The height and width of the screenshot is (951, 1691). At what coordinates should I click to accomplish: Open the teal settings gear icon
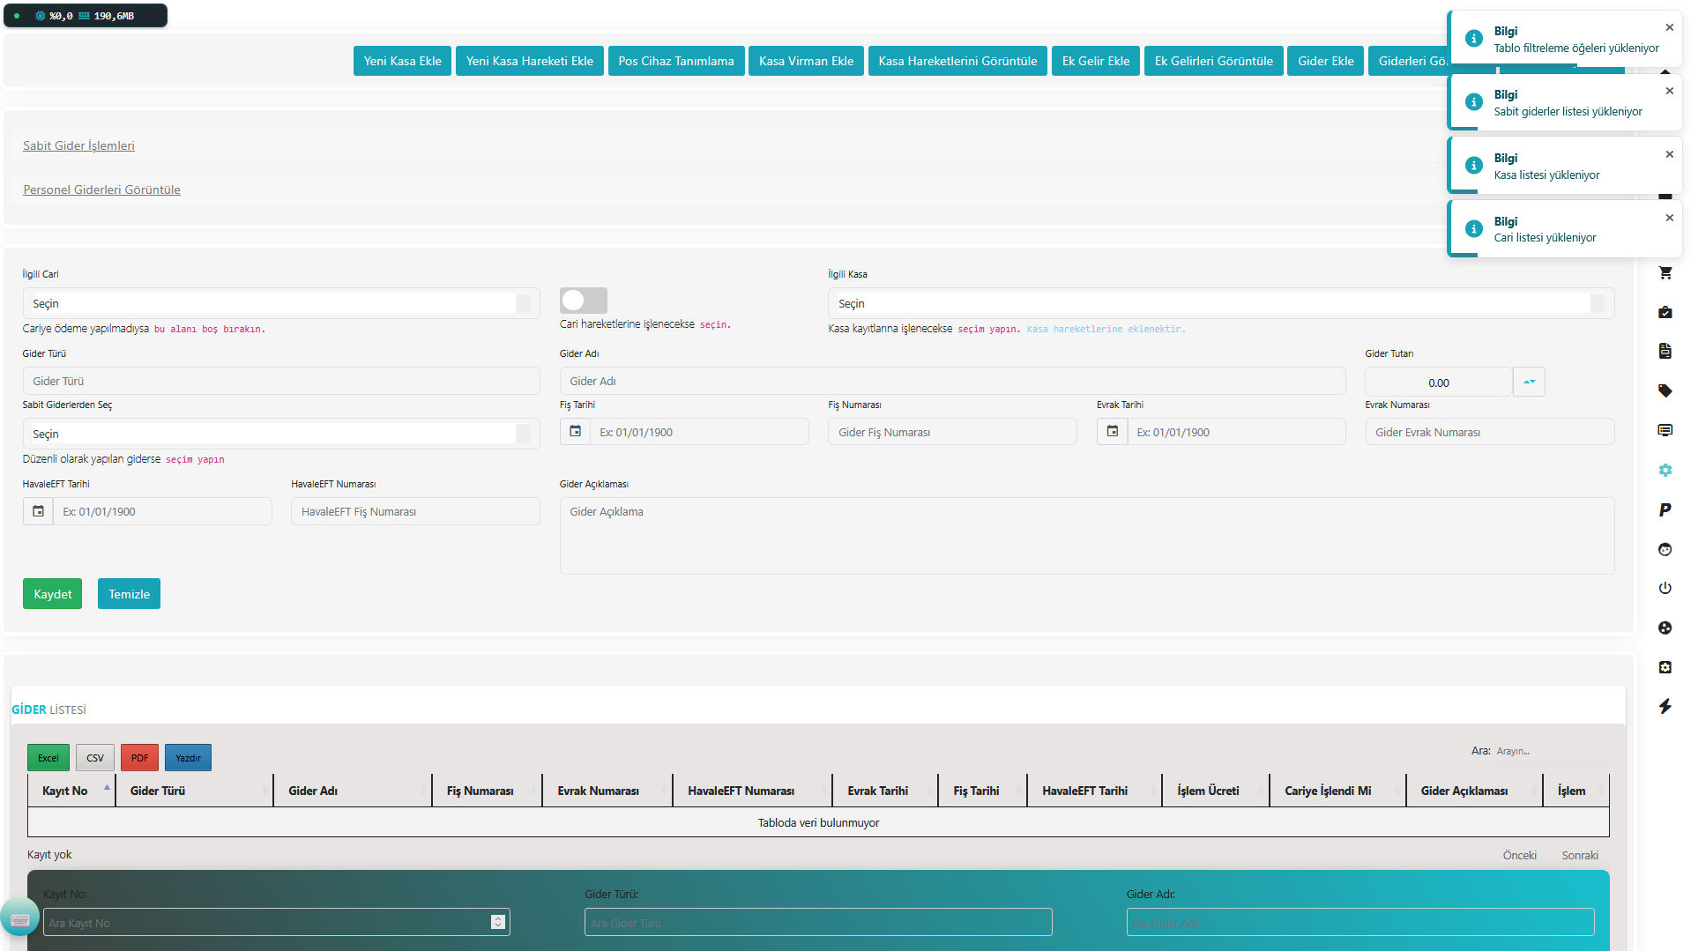(1665, 470)
